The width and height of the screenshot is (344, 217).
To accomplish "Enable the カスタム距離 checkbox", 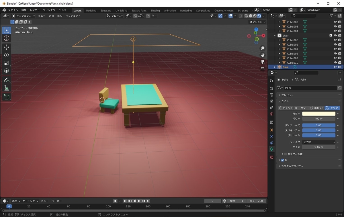I will (x=286, y=154).
